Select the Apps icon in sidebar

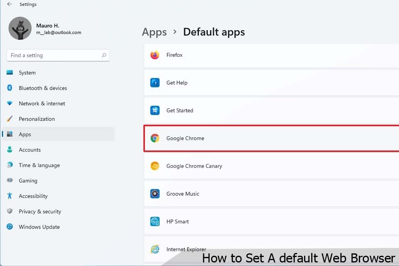pyautogui.click(x=10, y=134)
